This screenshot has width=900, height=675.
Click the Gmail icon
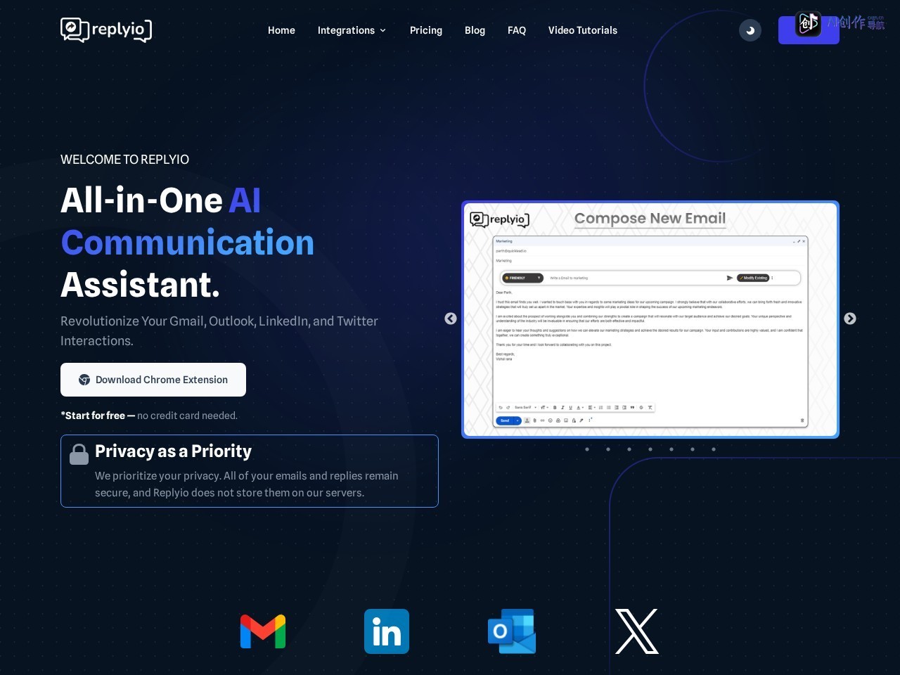click(263, 631)
